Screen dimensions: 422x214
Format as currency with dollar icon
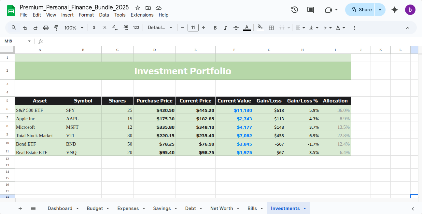(x=94, y=28)
